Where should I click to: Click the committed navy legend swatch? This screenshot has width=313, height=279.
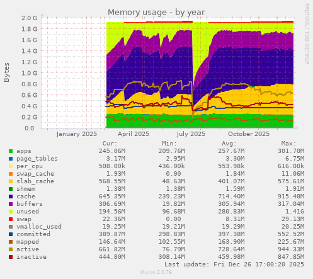point(11,234)
